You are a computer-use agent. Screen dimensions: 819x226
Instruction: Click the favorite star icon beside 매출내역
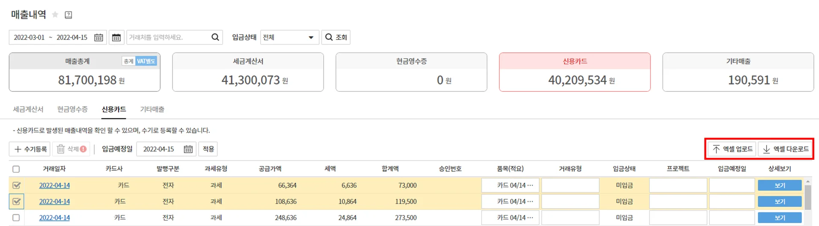pos(55,15)
